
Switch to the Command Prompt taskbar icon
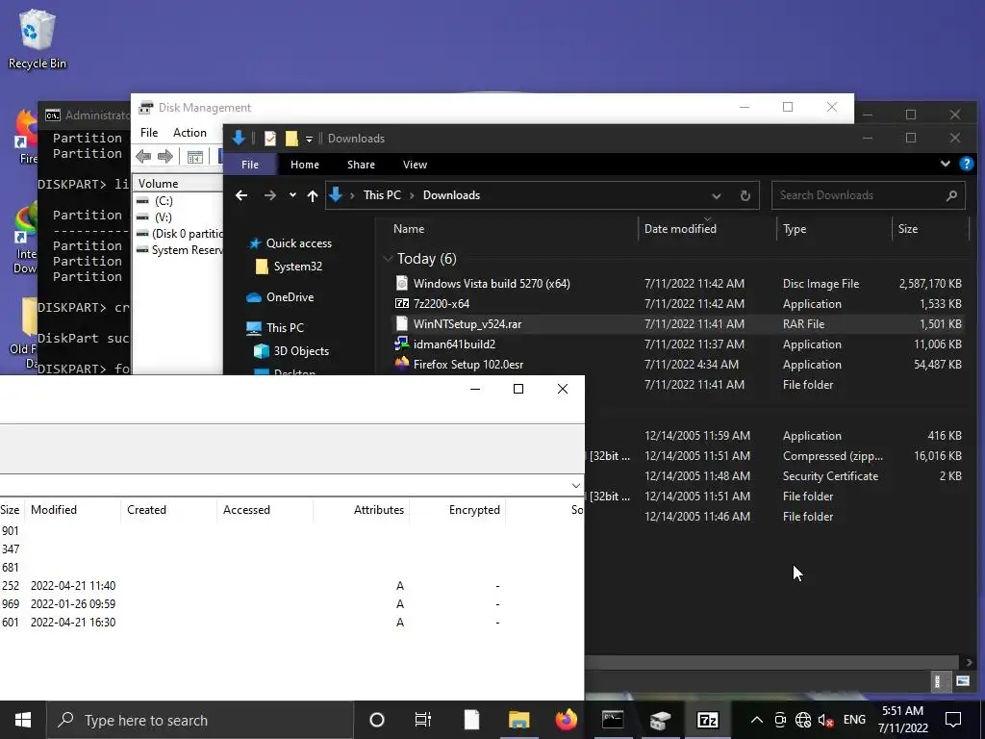tap(613, 720)
